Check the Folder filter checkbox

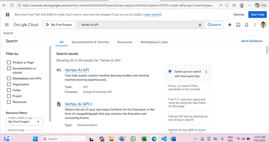[x=9, y=90]
